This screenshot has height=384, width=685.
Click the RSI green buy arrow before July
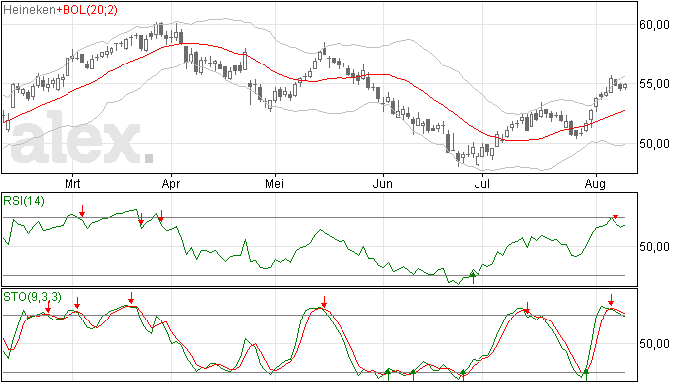pyautogui.click(x=473, y=278)
